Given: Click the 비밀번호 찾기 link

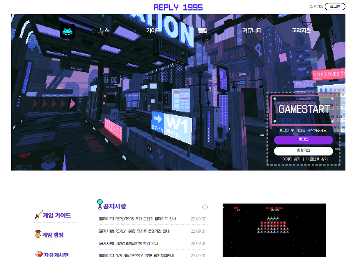Looking at the screenshot, I should (317, 159).
